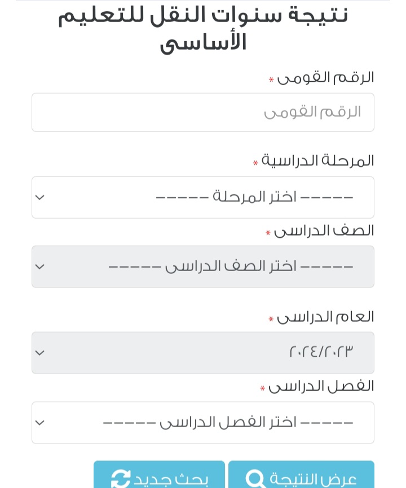Expand the الفصل الدراسى semester dropdown
406x488 pixels.
click(203, 423)
